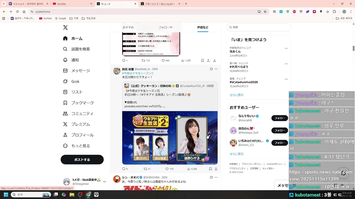Click the 検索 search box
This screenshot has width=355, height=199.
[259, 27]
